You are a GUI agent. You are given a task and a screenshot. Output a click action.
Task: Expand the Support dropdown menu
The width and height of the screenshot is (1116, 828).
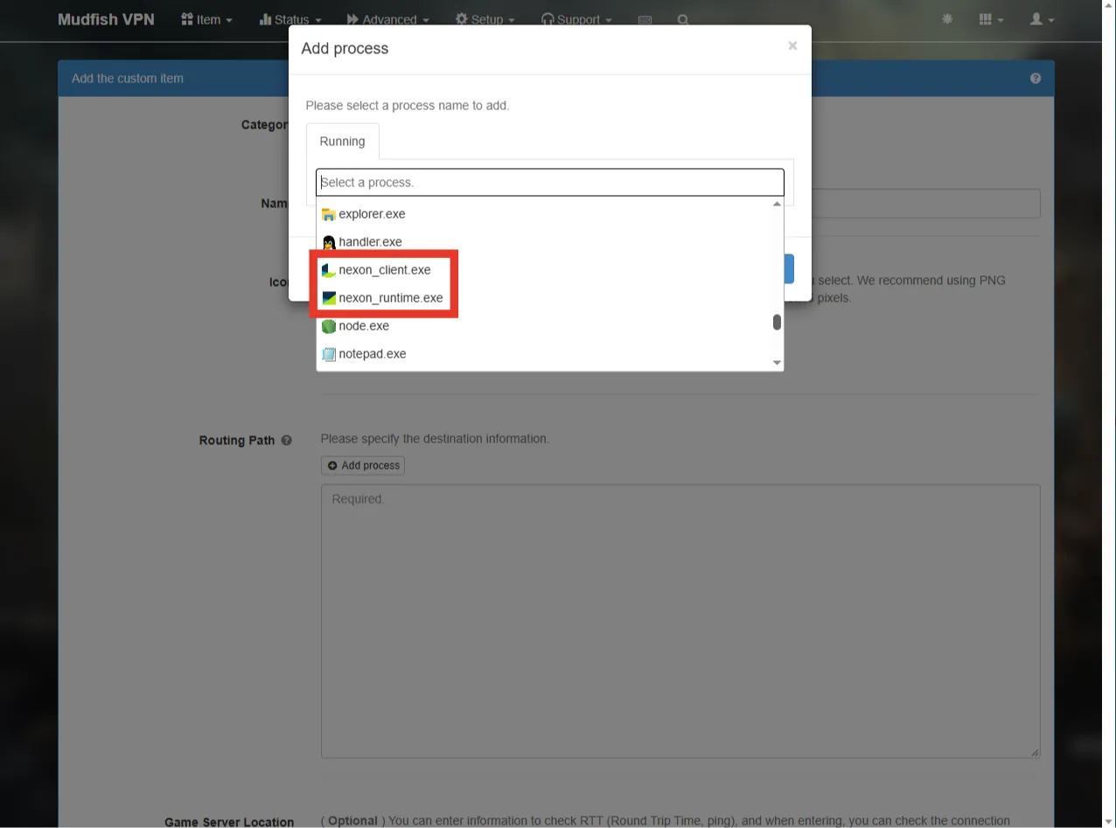pos(576,19)
